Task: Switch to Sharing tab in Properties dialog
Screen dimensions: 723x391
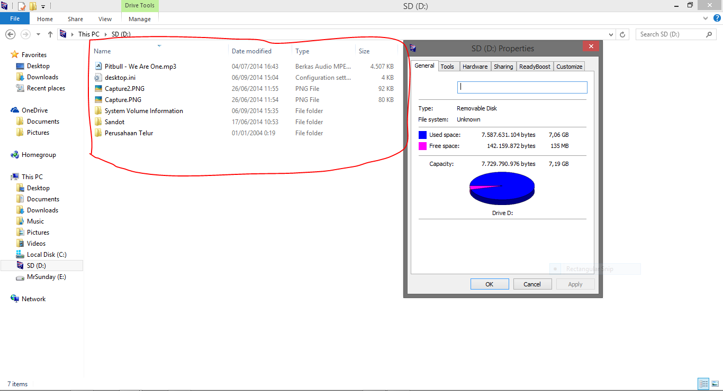Action: [503, 67]
